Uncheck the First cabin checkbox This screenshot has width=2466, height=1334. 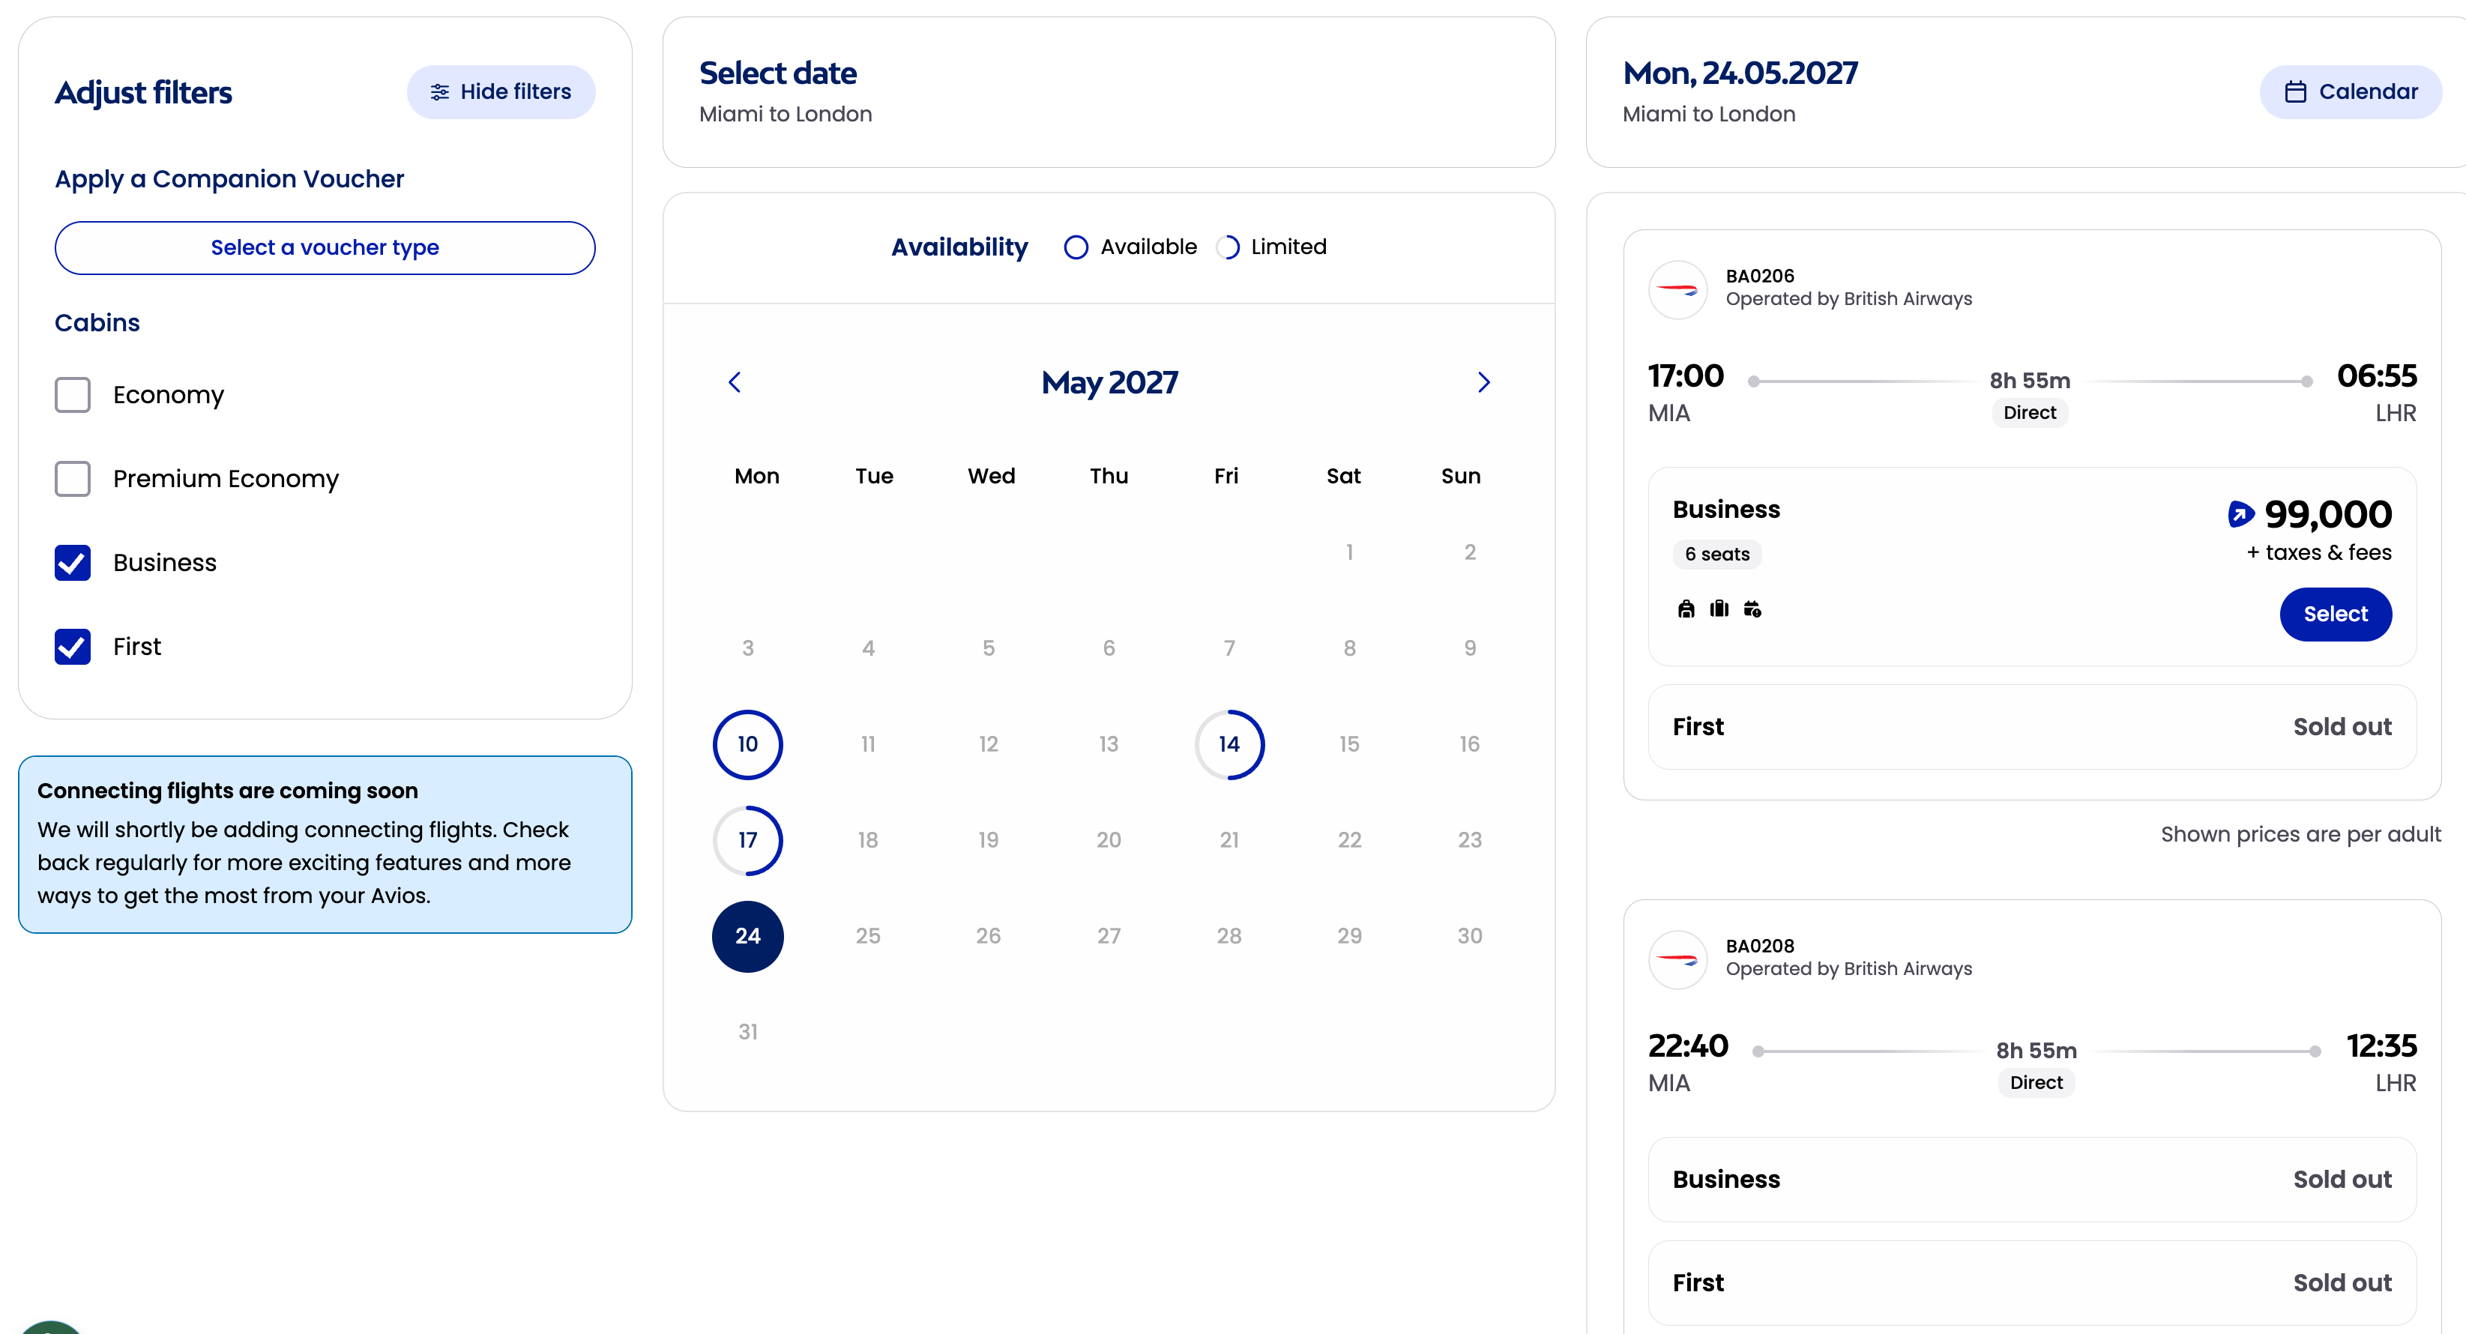73,647
